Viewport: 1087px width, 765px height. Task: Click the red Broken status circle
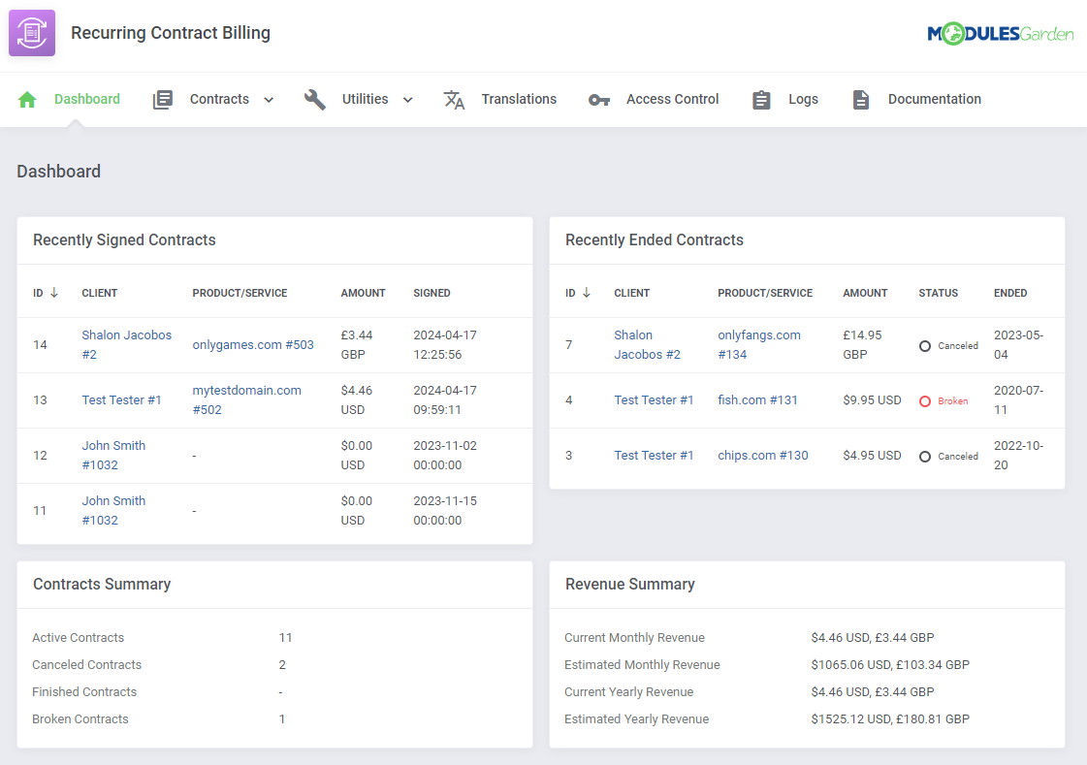click(x=925, y=401)
